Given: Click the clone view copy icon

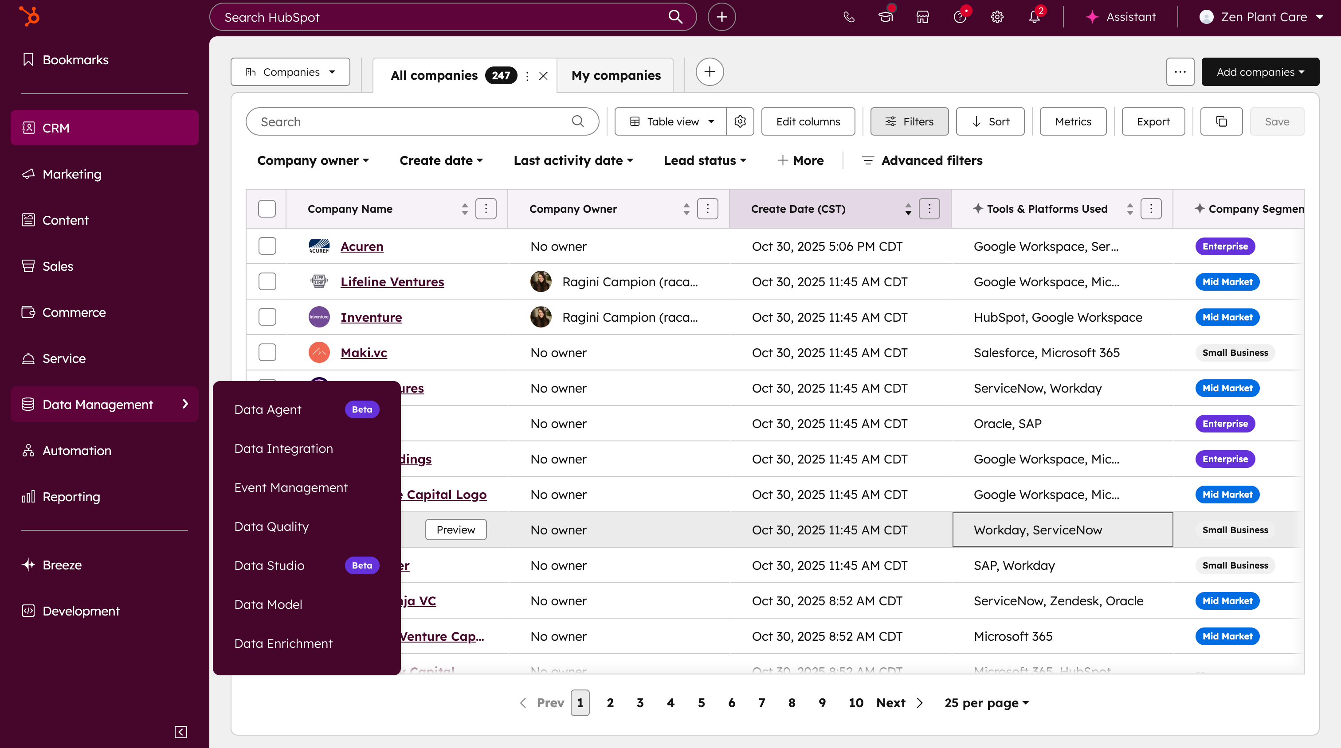Looking at the screenshot, I should pos(1221,121).
